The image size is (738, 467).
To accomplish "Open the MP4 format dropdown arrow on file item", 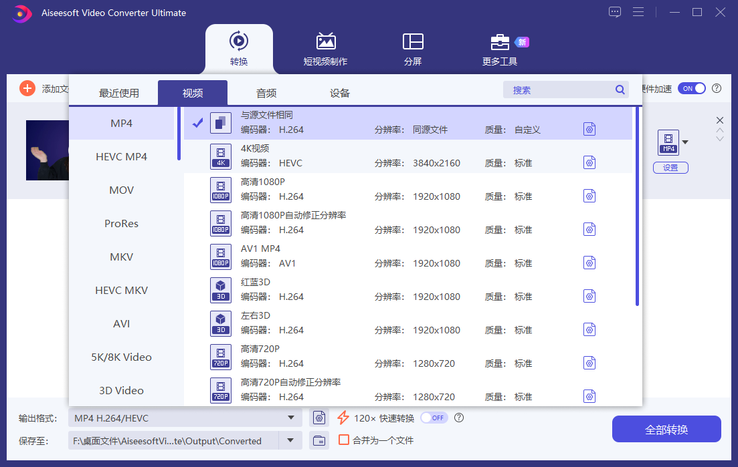I will pos(685,142).
